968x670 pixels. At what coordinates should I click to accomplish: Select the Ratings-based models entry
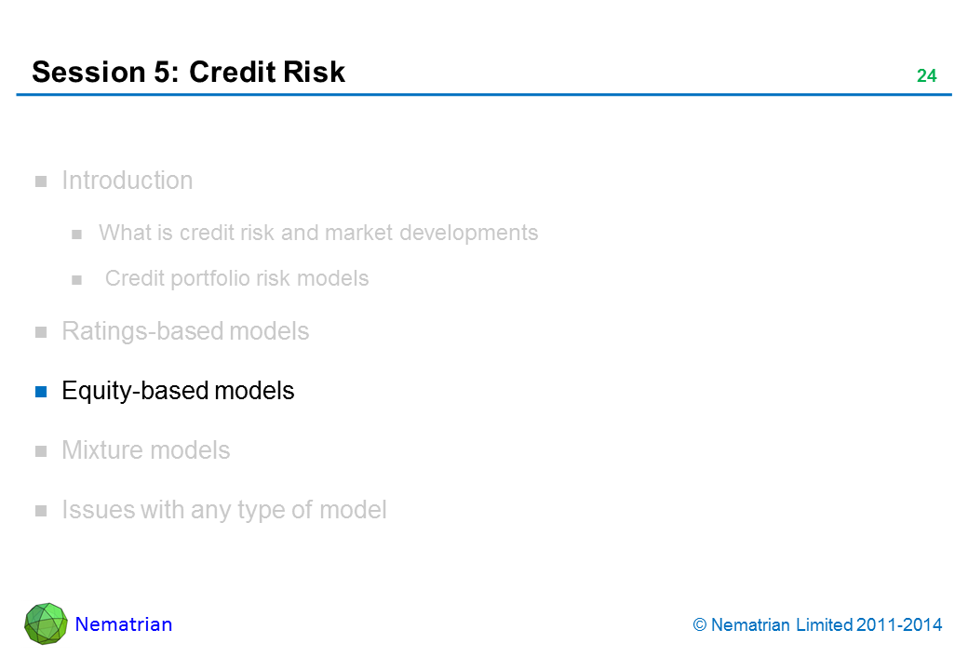[x=185, y=331]
